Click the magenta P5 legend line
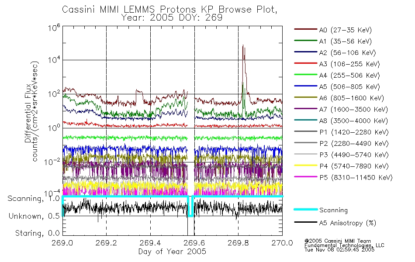 306,176
